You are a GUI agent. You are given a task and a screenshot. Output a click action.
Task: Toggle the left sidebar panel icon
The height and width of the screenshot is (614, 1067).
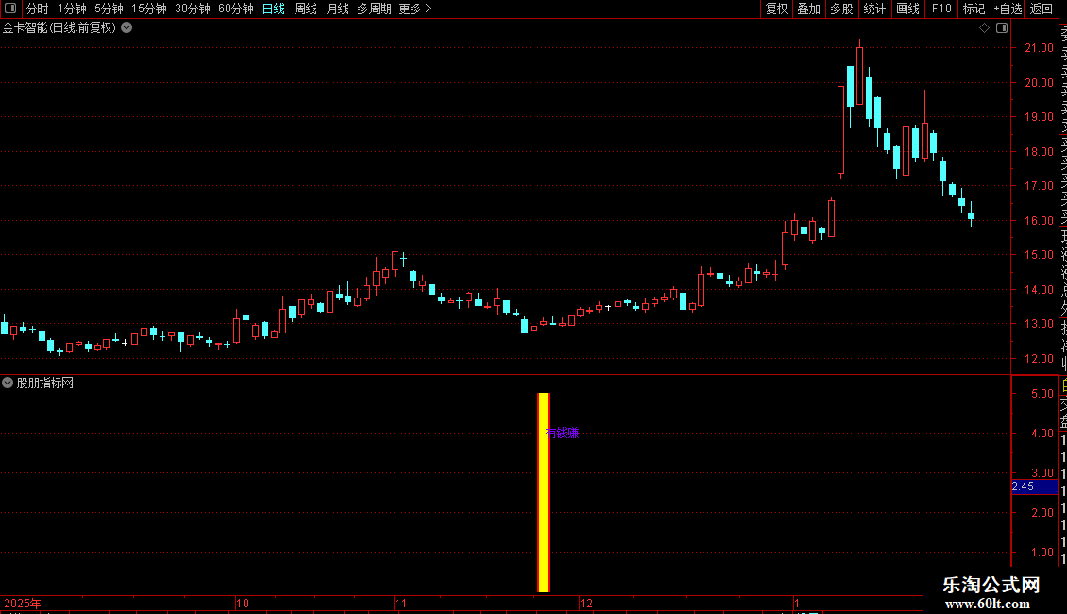pyautogui.click(x=10, y=9)
